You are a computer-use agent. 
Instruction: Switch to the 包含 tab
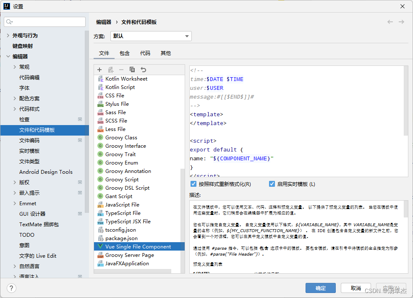(x=125, y=53)
